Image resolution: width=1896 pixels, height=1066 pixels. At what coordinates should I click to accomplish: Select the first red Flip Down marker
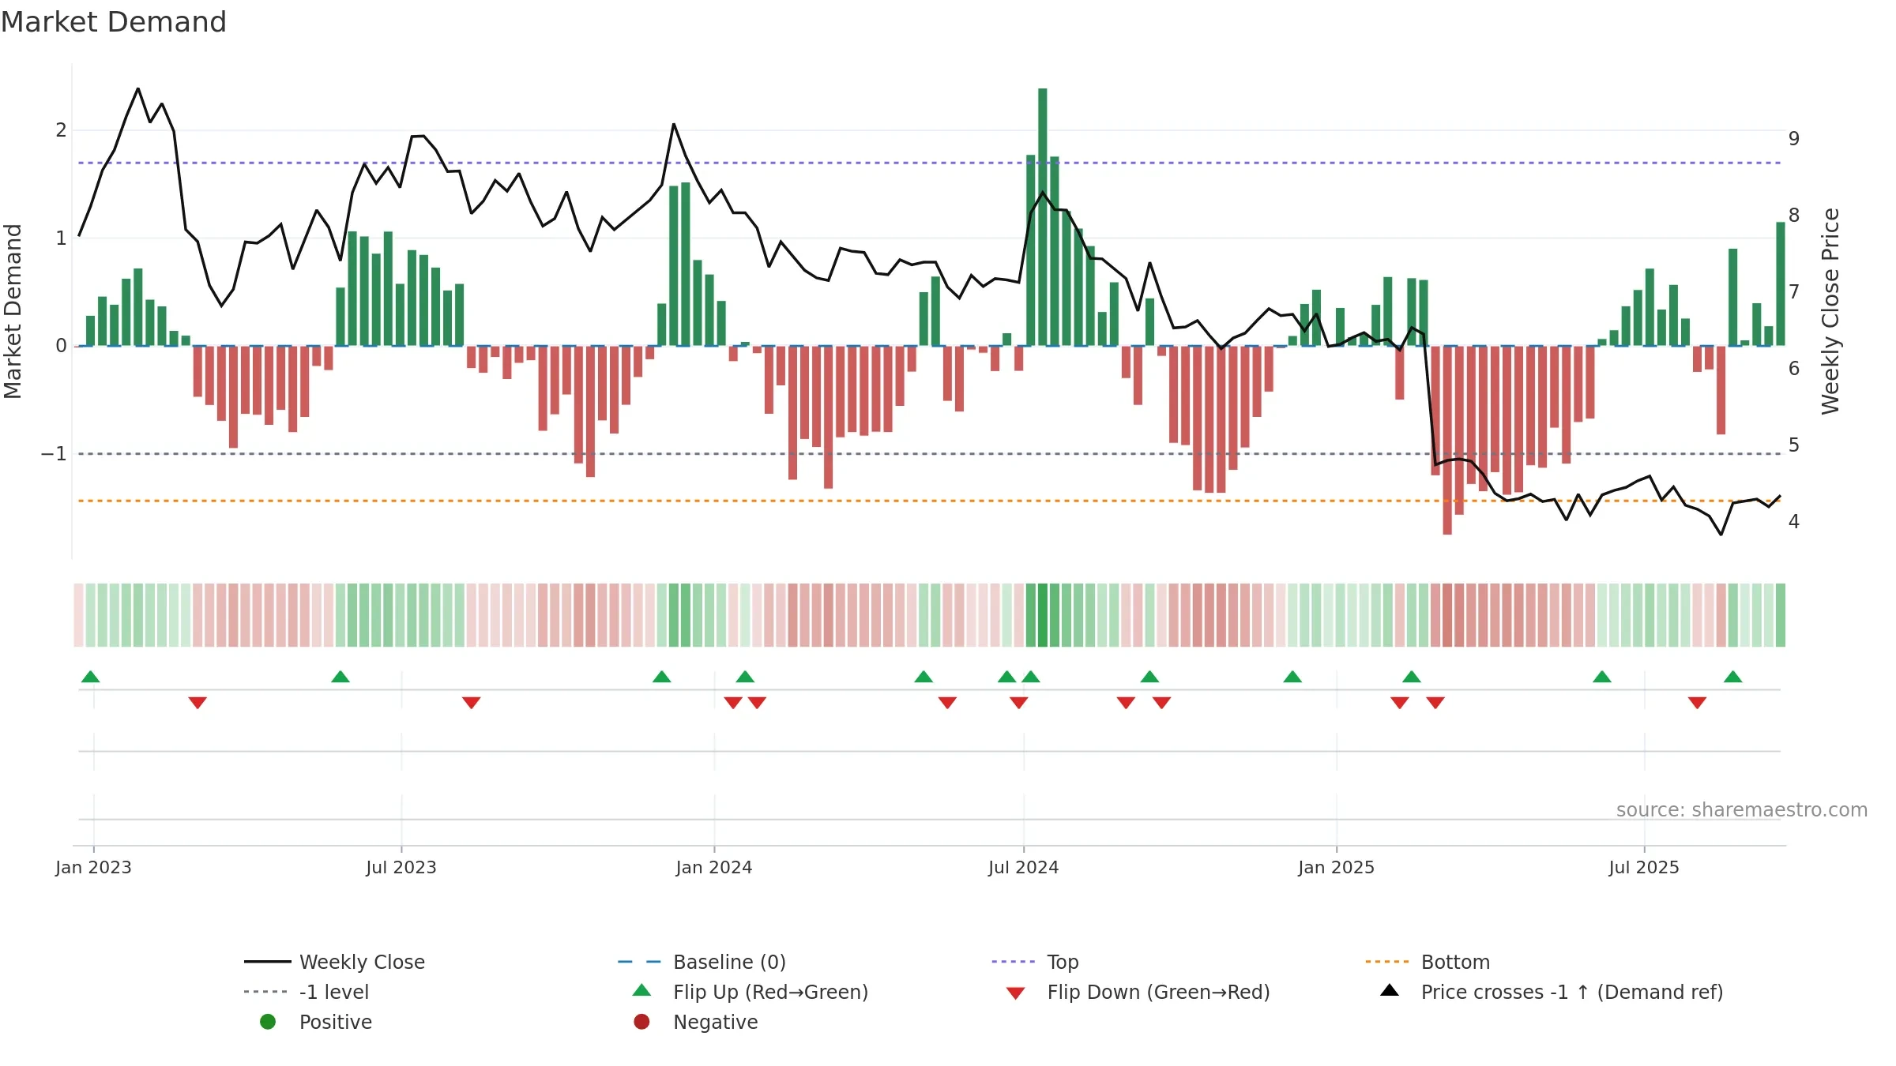click(x=197, y=703)
